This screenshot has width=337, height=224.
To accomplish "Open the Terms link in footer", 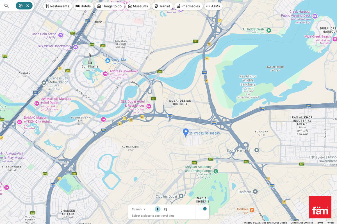I will [x=320, y=223].
